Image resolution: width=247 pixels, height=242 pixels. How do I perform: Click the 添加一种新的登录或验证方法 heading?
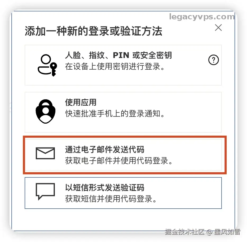click(93, 31)
